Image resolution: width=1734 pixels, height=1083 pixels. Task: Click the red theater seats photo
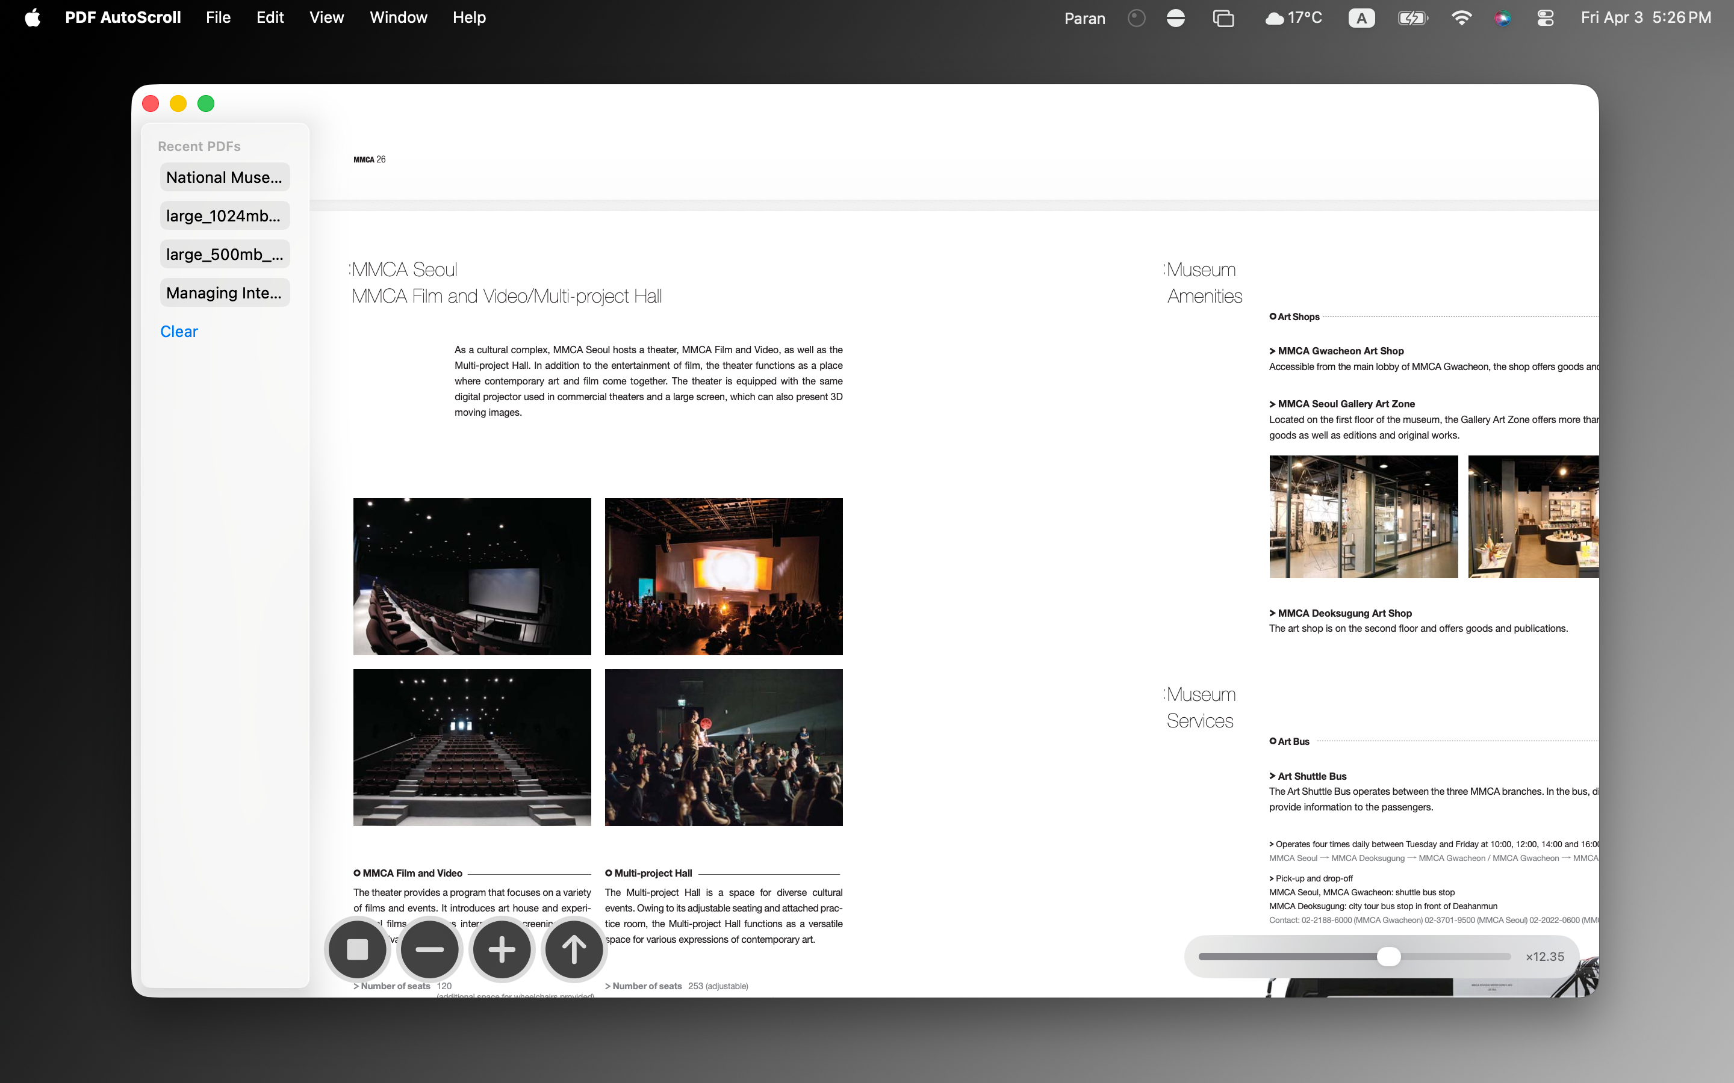pos(472,747)
